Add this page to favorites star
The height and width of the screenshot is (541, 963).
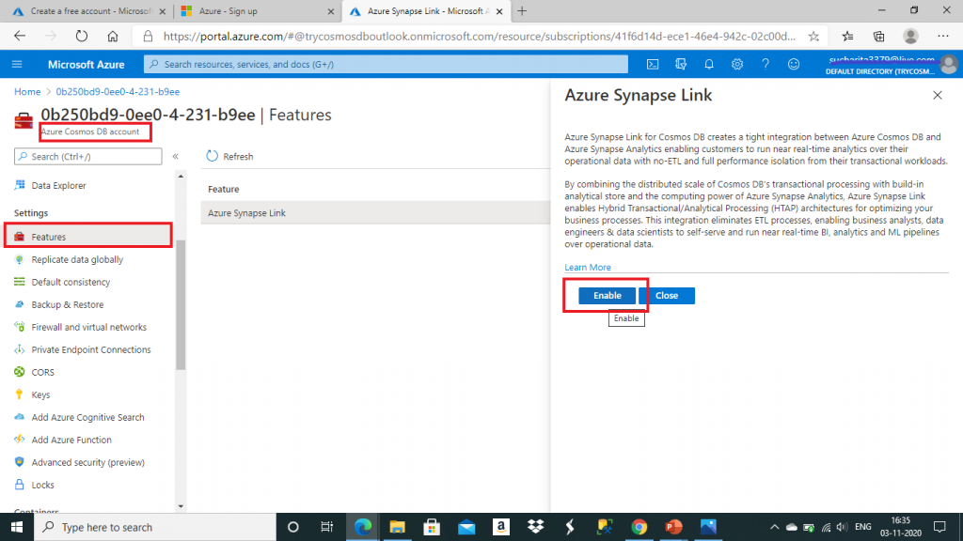tap(813, 37)
